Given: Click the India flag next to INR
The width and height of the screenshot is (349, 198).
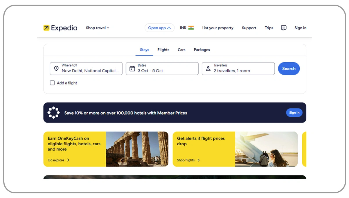Looking at the screenshot, I should click(191, 27).
